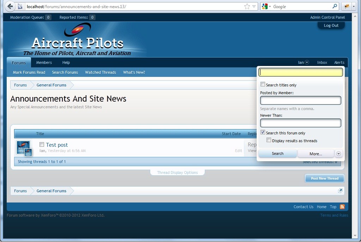Open Reported Items link

77,17
